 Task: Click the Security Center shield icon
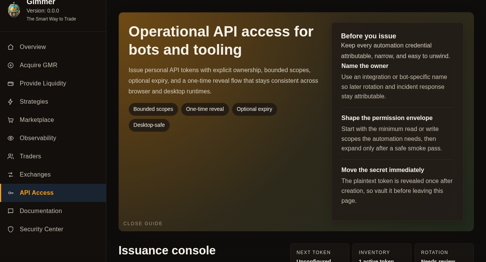pyautogui.click(x=11, y=229)
